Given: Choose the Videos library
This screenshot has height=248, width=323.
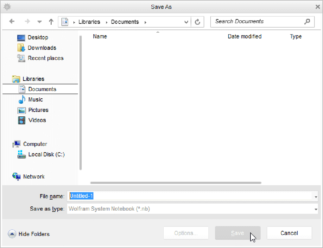Looking at the screenshot, I should [x=37, y=120].
